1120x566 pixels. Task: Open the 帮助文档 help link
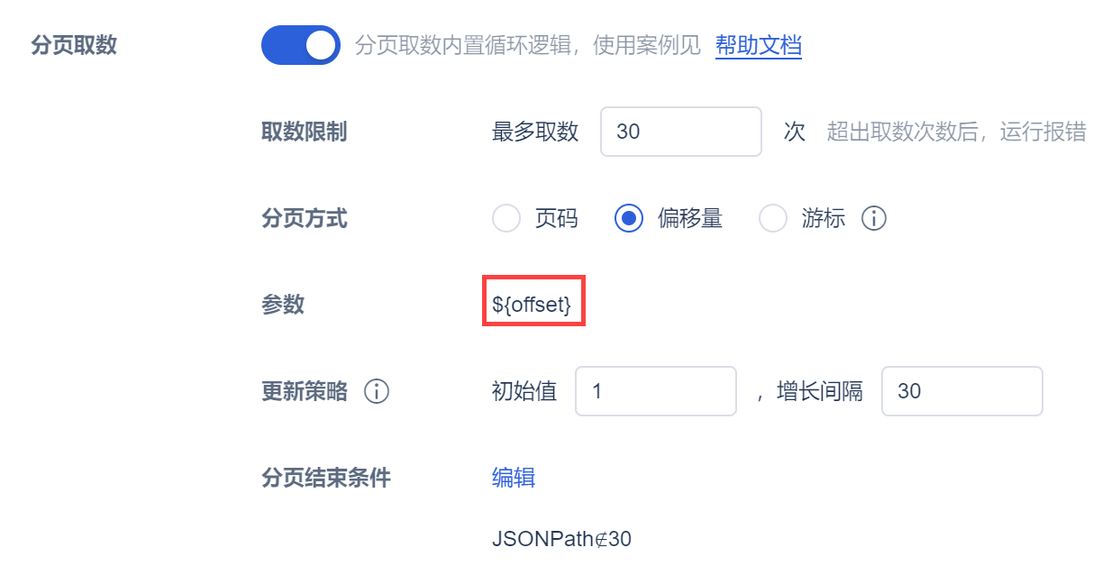pyautogui.click(x=758, y=45)
